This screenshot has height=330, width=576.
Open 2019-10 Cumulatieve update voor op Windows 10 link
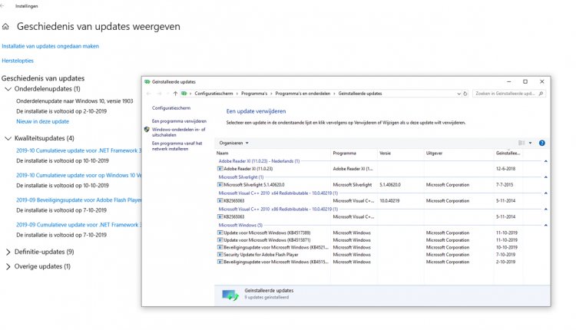tap(78, 176)
